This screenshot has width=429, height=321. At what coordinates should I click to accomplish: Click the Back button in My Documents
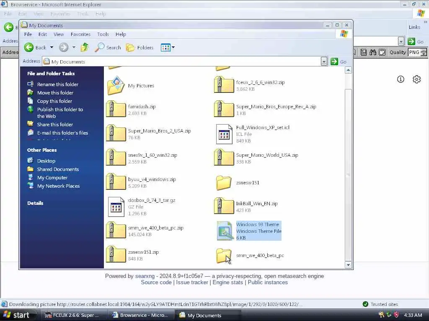pyautogui.click(x=35, y=48)
